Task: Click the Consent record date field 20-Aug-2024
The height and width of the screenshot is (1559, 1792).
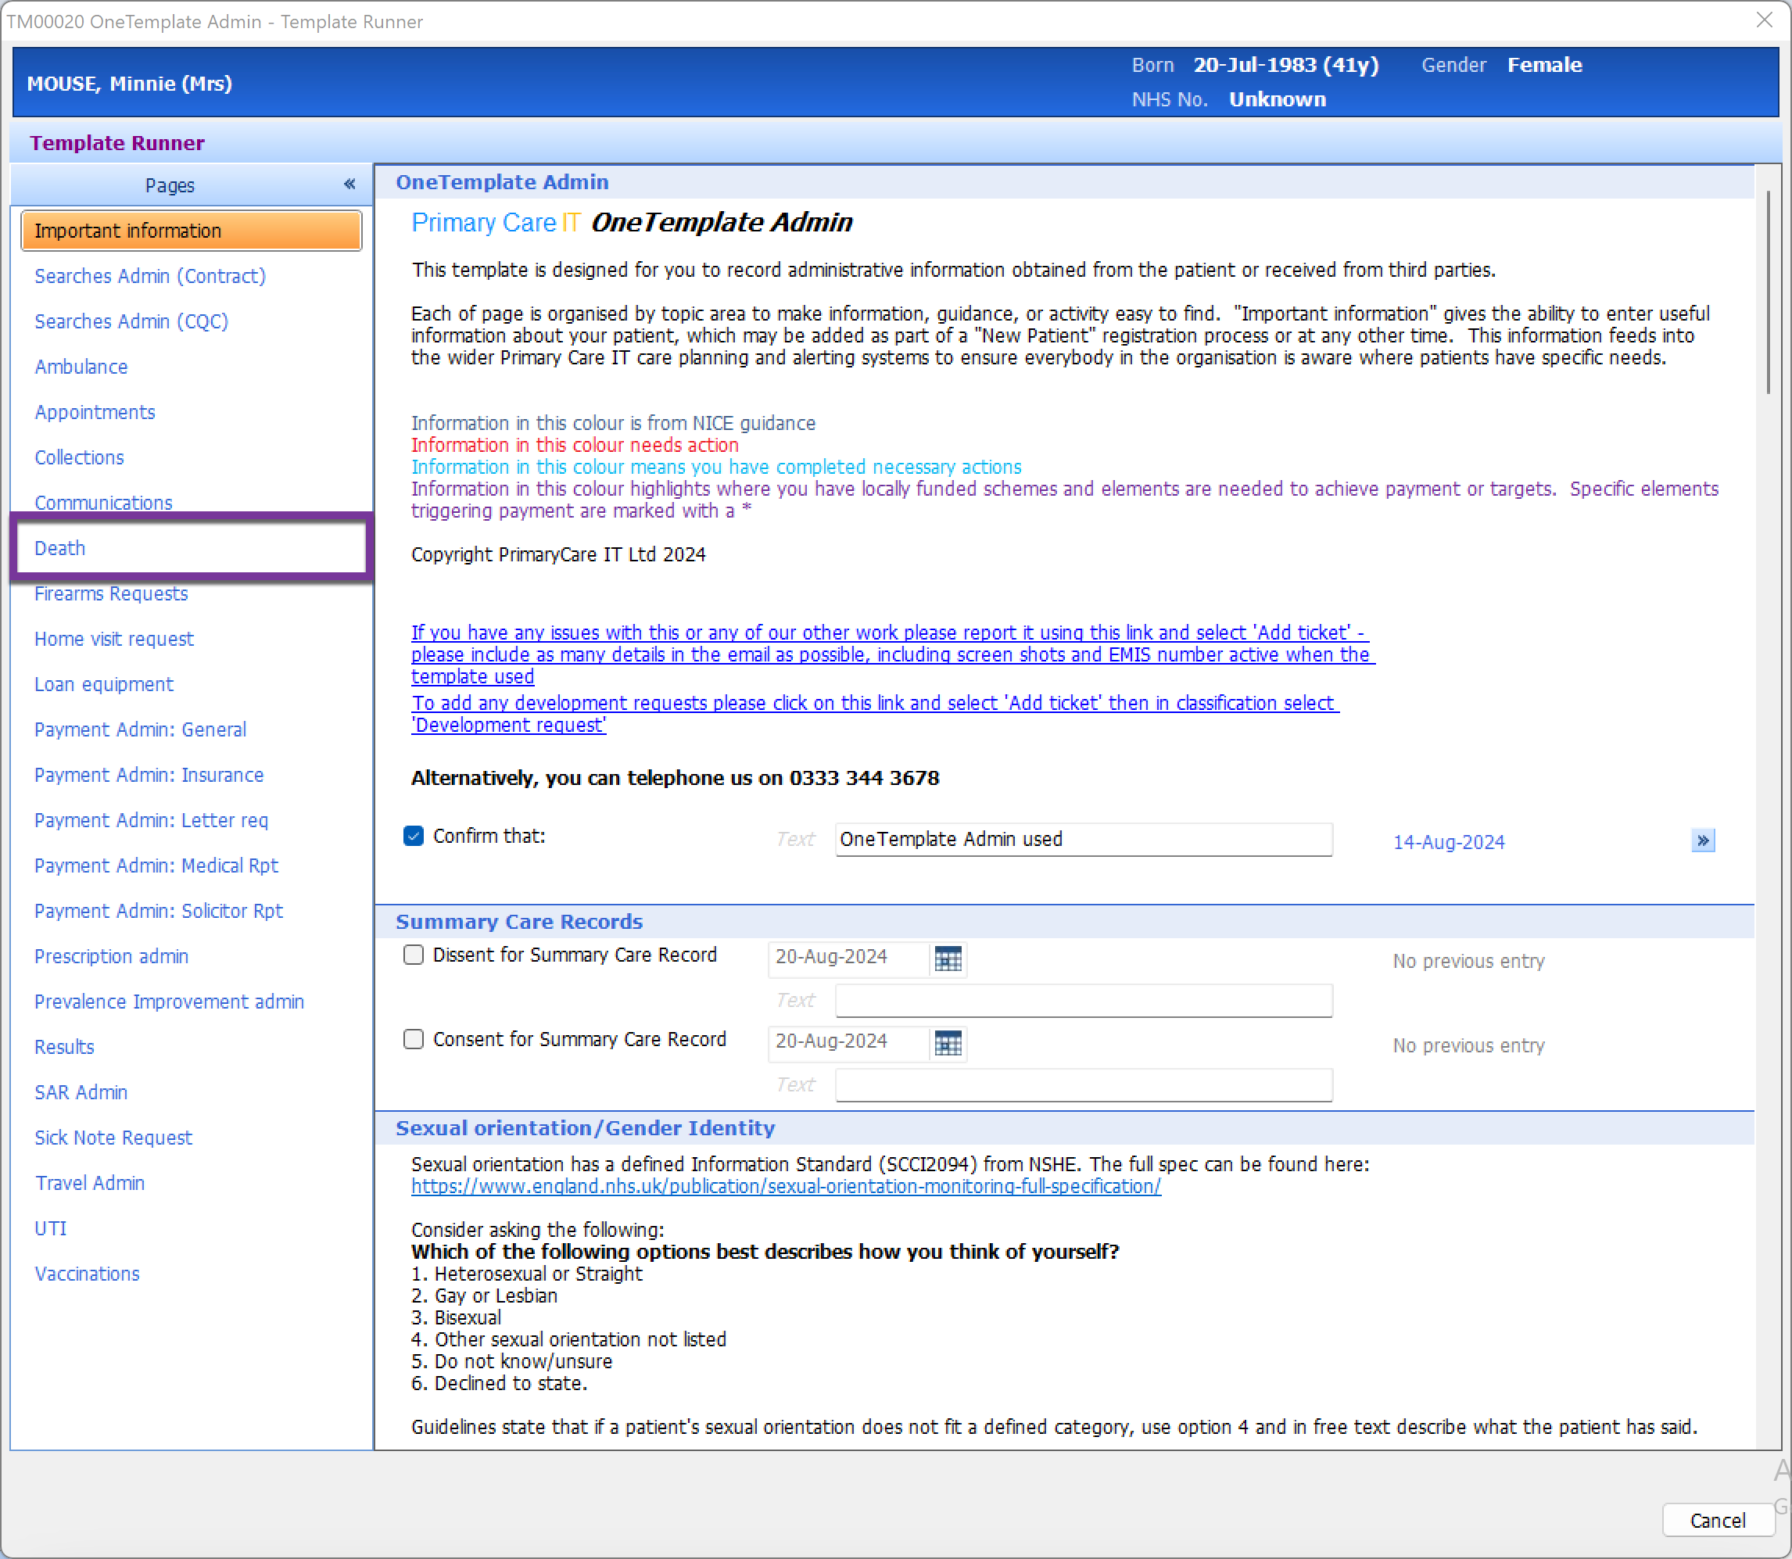Action: (x=849, y=1042)
